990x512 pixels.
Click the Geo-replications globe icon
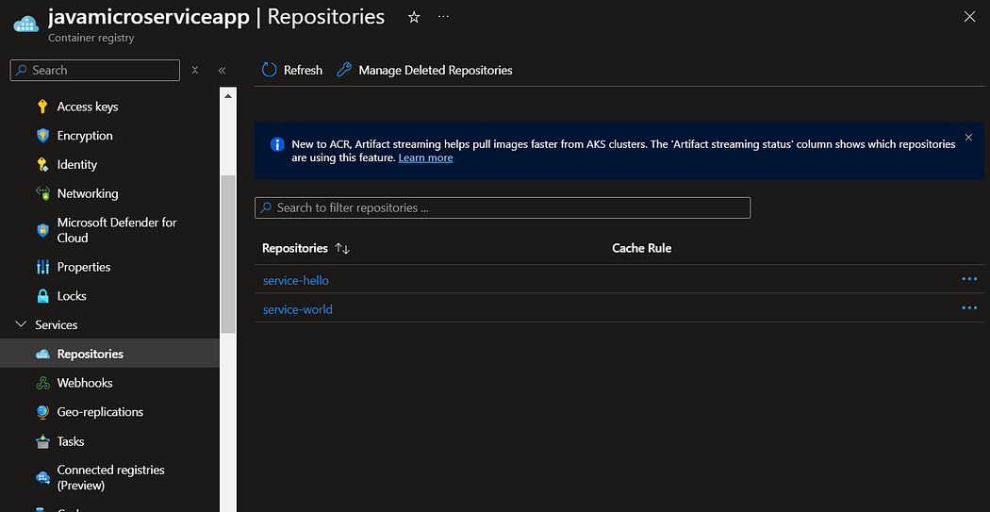click(42, 412)
